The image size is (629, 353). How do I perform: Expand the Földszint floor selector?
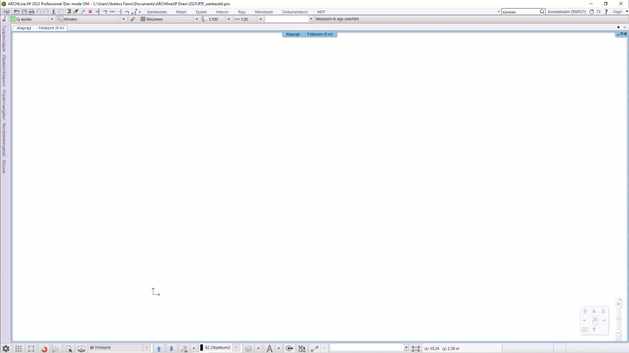coord(147,347)
